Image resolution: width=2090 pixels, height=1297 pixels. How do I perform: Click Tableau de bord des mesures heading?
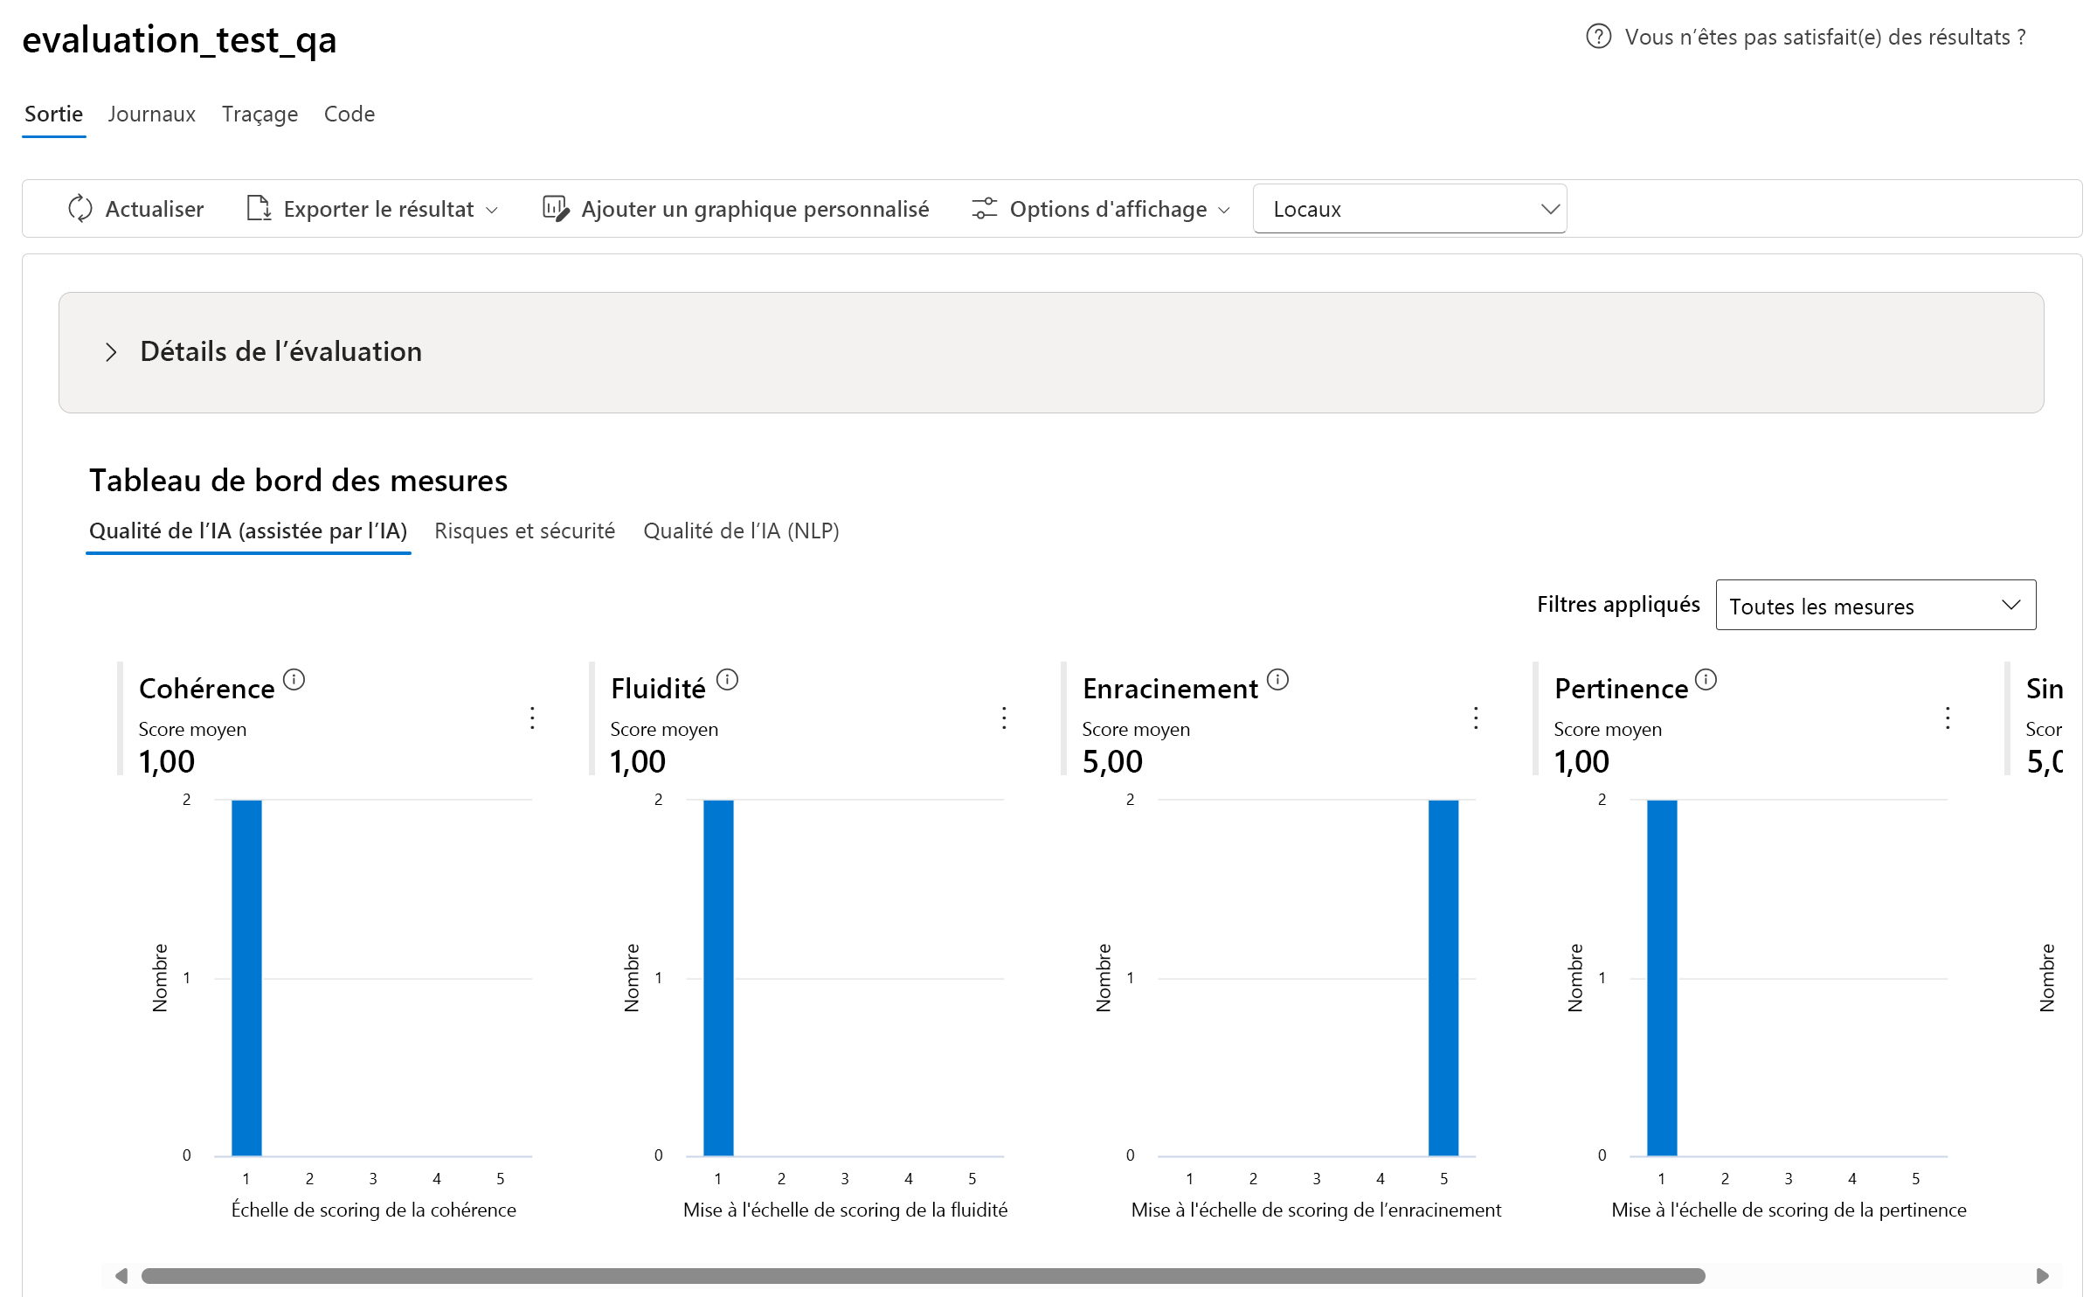(298, 481)
